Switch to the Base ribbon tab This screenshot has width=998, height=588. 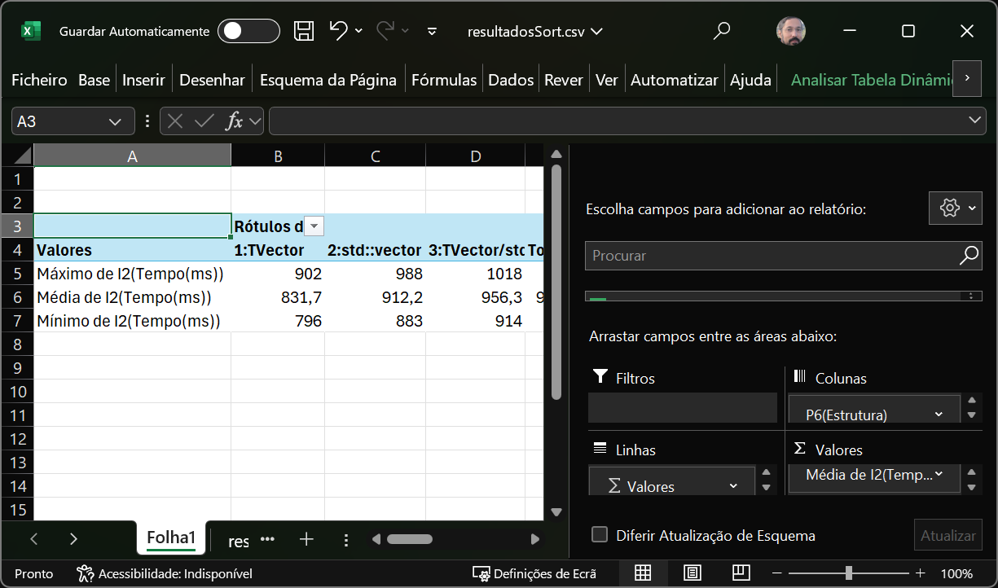point(94,80)
